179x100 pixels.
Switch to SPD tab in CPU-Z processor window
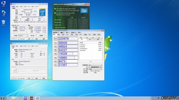[x=29, y=7]
